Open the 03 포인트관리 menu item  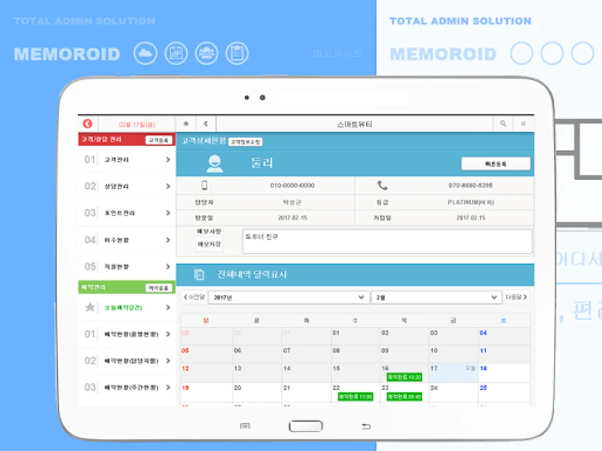point(126,213)
